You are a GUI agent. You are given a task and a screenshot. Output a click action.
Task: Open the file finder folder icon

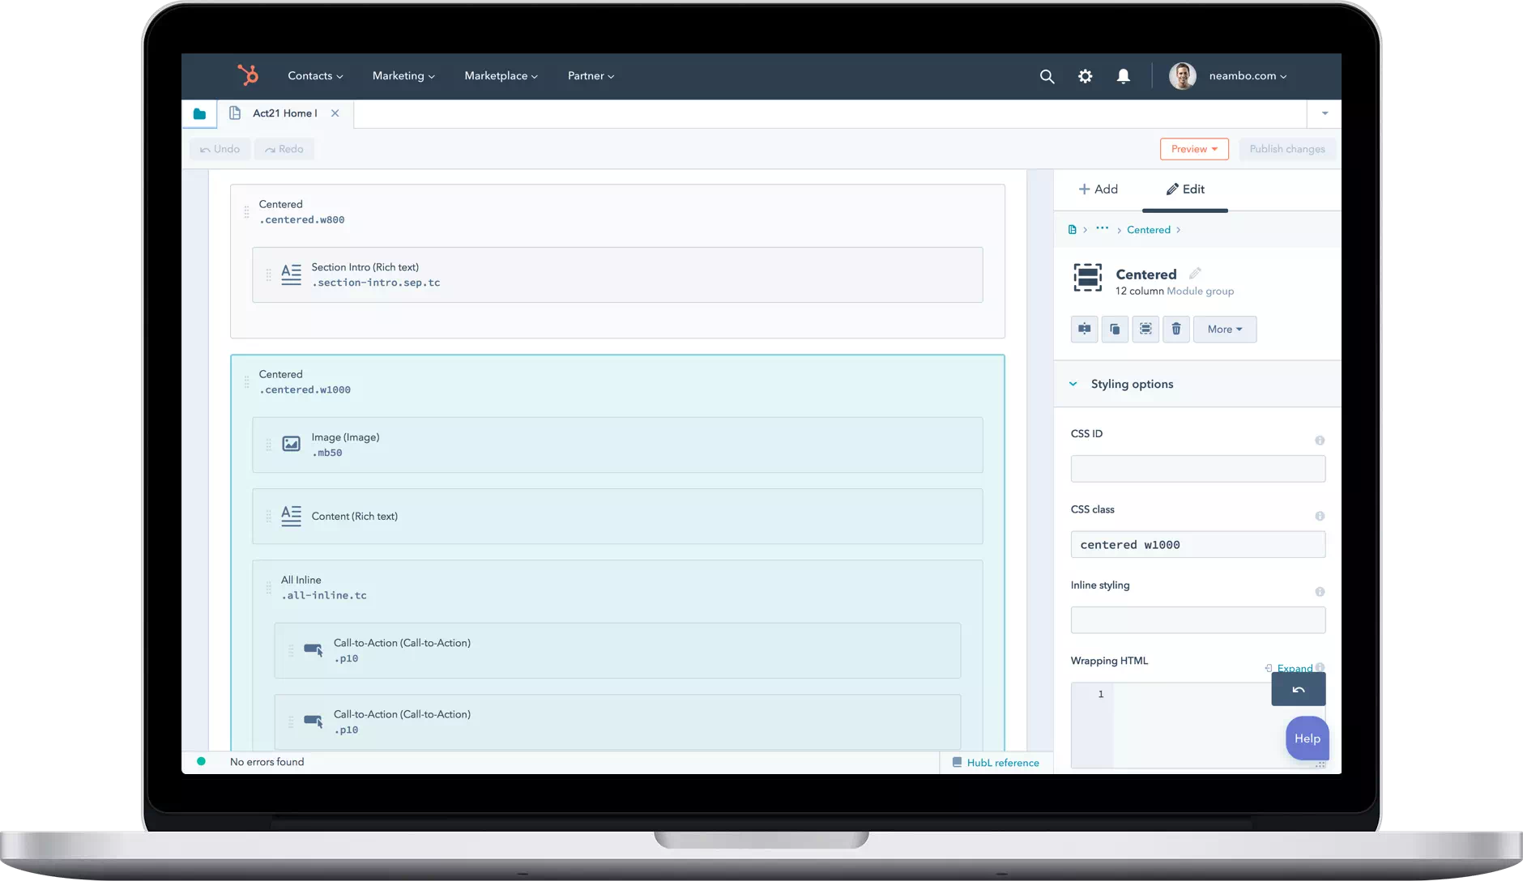199,114
